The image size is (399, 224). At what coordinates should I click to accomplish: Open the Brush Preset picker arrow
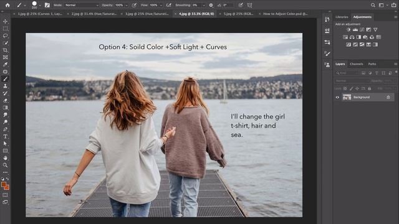pyautogui.click(x=40, y=5)
